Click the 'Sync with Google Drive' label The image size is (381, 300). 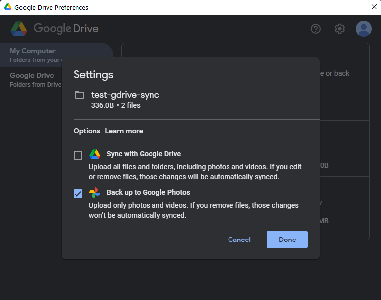[144, 154]
